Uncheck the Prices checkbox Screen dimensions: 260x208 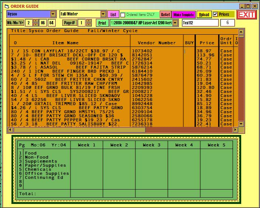pos(215,14)
